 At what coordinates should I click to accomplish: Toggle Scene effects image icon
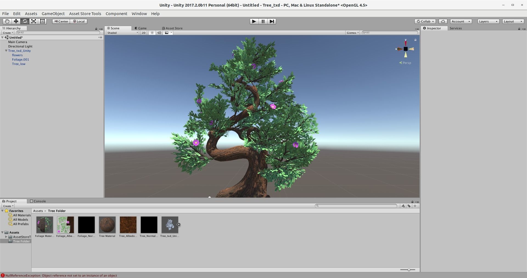[x=166, y=33]
